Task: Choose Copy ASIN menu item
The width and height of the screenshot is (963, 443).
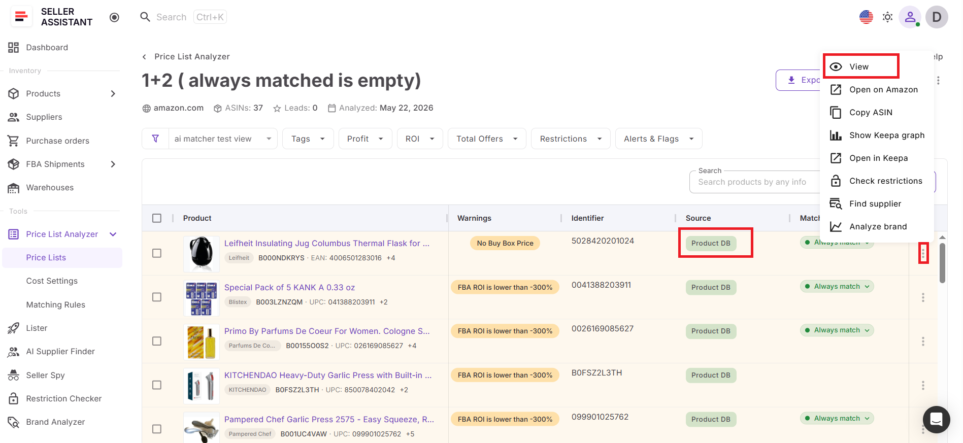Action: click(877, 112)
